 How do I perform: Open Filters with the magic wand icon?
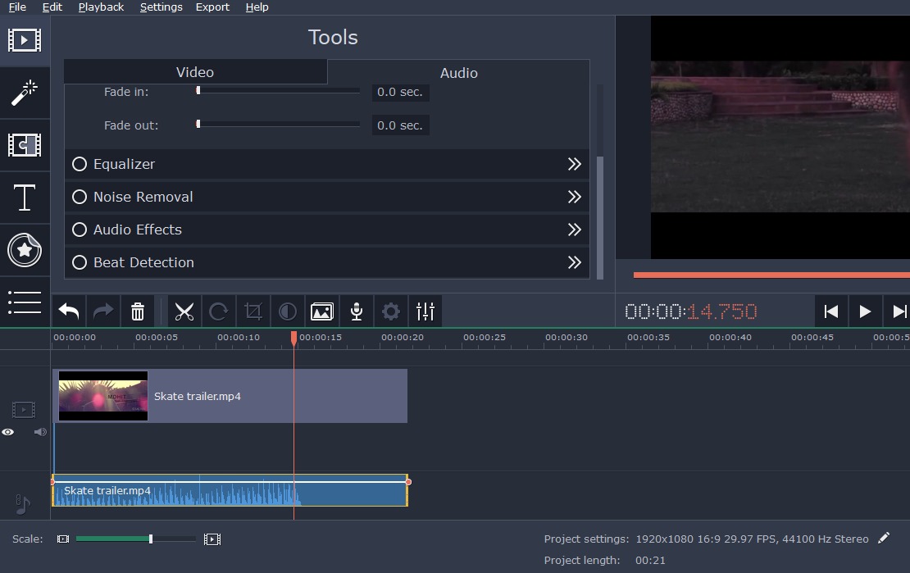point(25,93)
